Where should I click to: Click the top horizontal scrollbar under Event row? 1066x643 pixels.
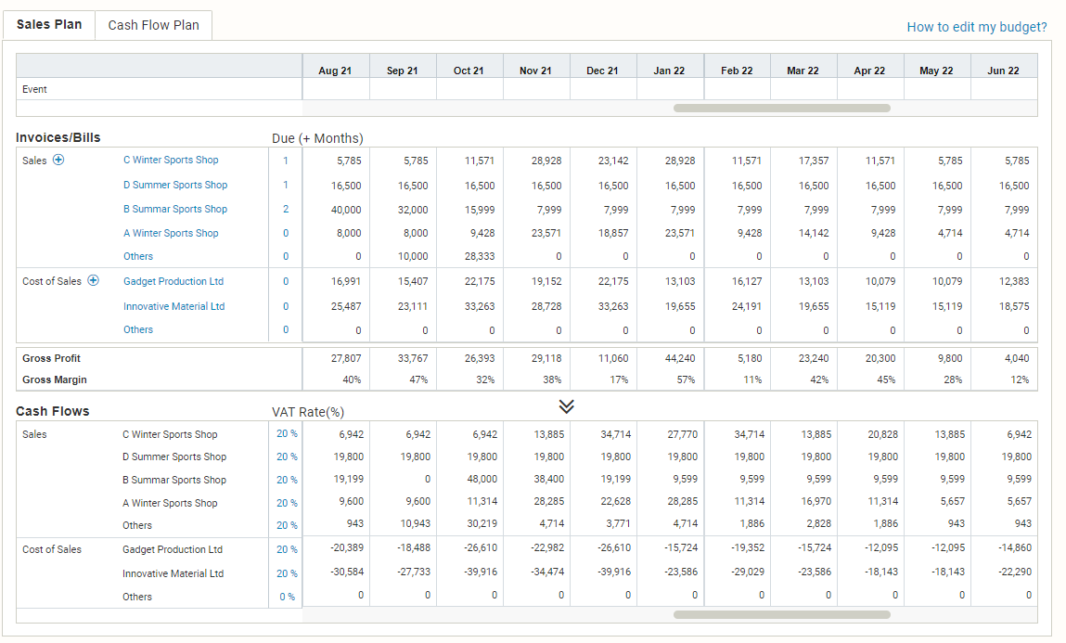point(782,108)
